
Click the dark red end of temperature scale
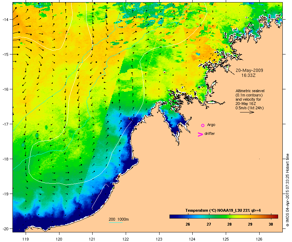(x=276, y=216)
